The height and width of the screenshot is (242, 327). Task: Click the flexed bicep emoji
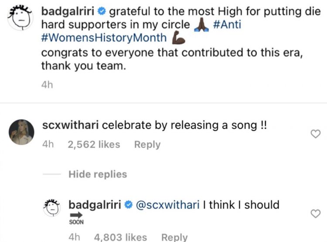click(180, 38)
